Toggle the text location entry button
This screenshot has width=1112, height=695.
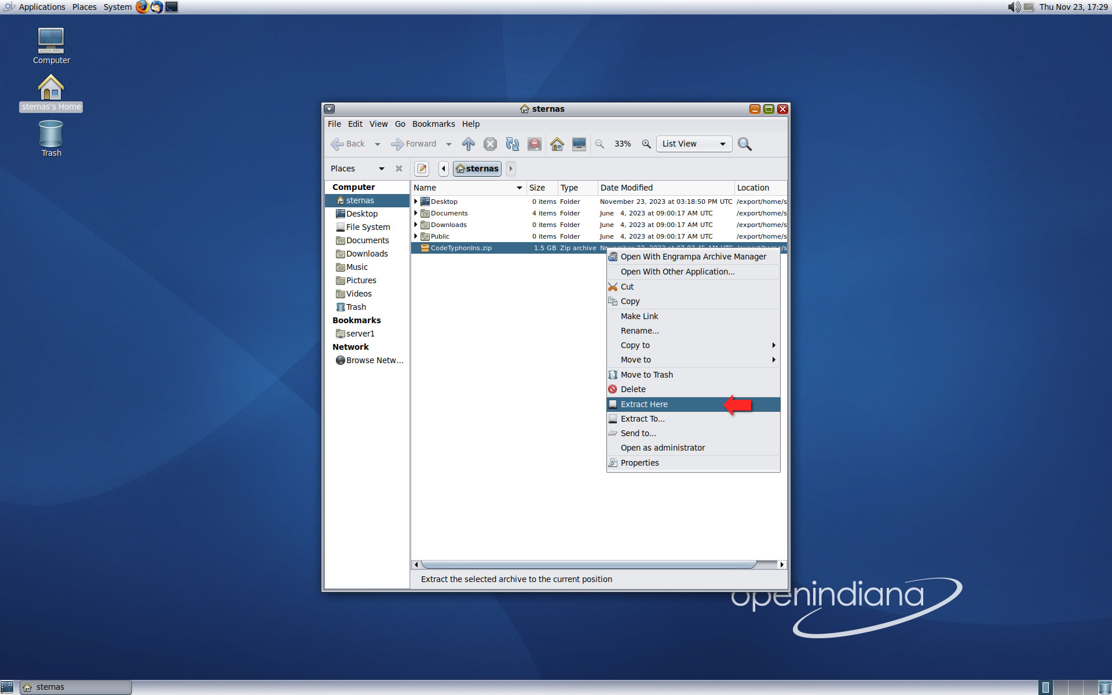pos(422,169)
